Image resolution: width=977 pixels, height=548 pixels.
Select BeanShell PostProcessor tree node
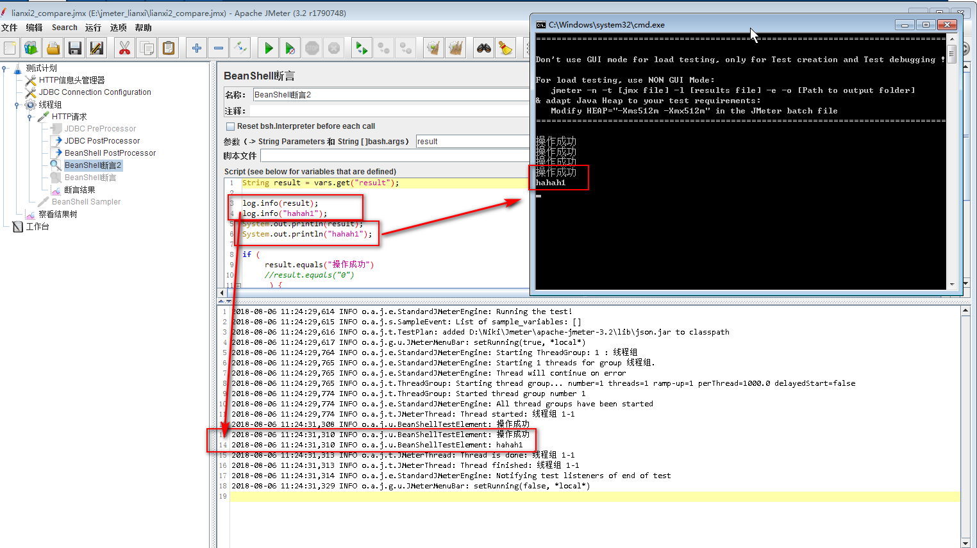pos(110,153)
